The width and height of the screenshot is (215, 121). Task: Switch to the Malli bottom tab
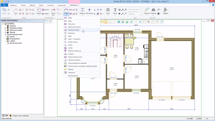5,116
